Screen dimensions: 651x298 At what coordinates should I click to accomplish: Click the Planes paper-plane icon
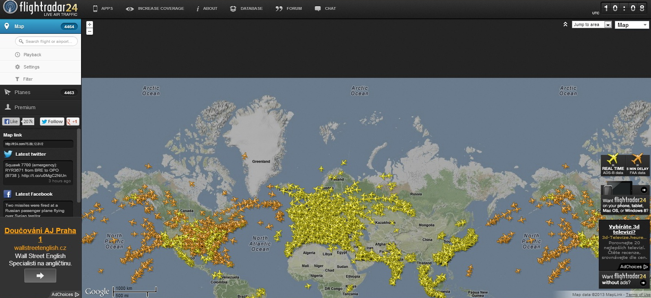pos(7,92)
